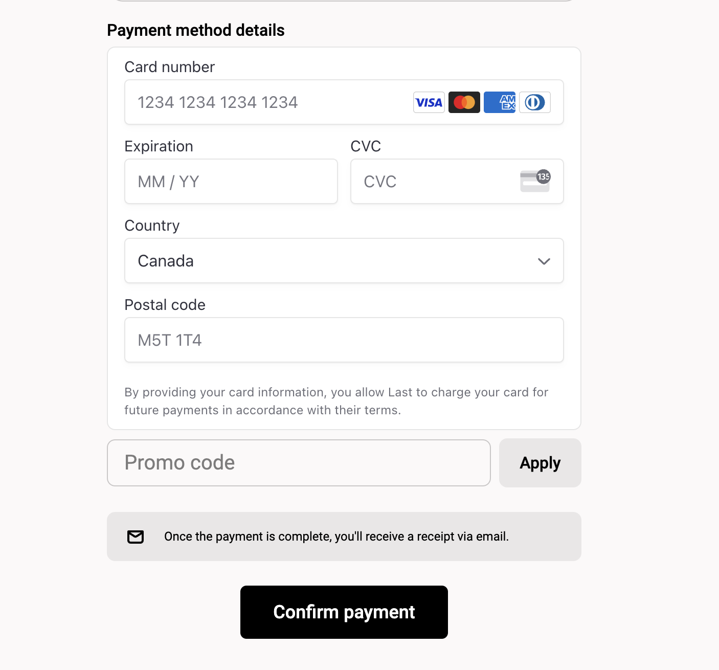
Task: Click the Card number label
Action: tap(170, 67)
